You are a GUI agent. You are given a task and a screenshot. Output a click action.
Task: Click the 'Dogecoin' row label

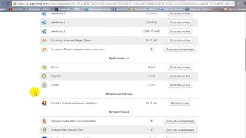click(x=56, y=76)
